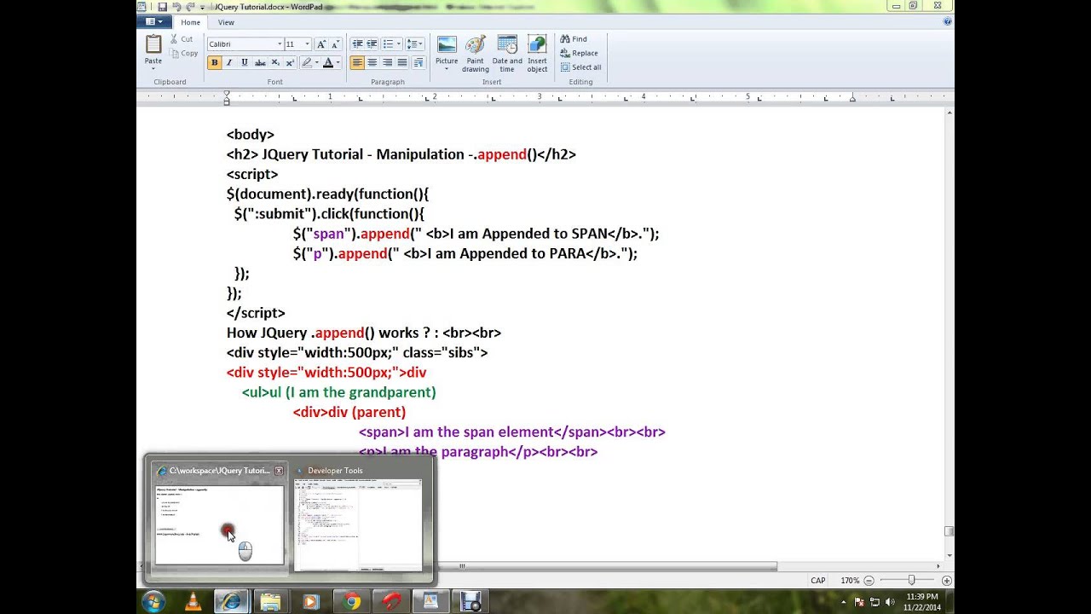Open the volume tray icon
This screenshot has height=614, width=1091.
(890, 602)
